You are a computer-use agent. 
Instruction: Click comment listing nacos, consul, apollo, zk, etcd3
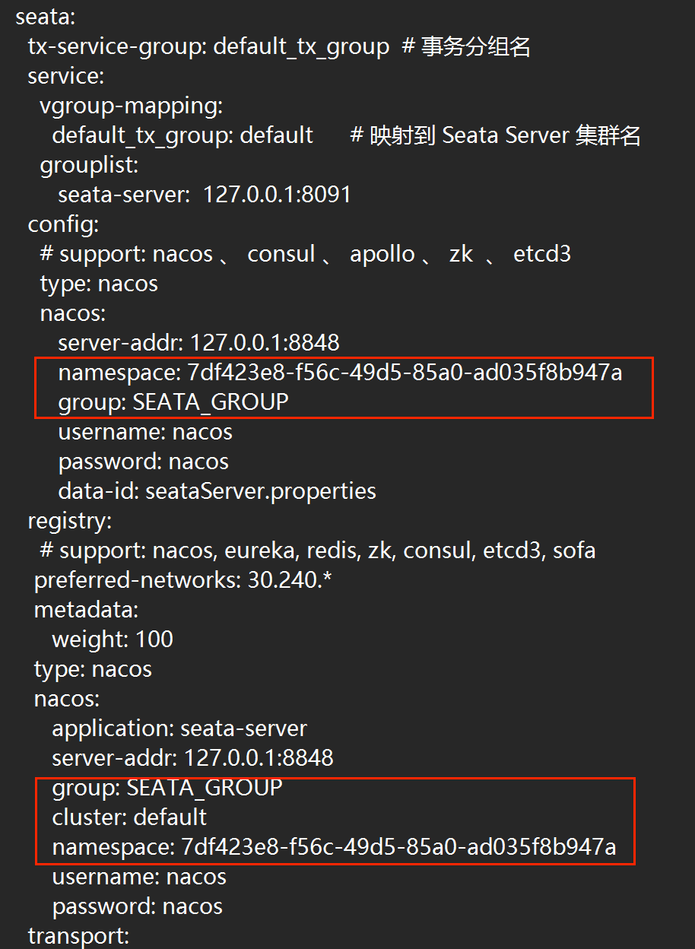tap(305, 254)
